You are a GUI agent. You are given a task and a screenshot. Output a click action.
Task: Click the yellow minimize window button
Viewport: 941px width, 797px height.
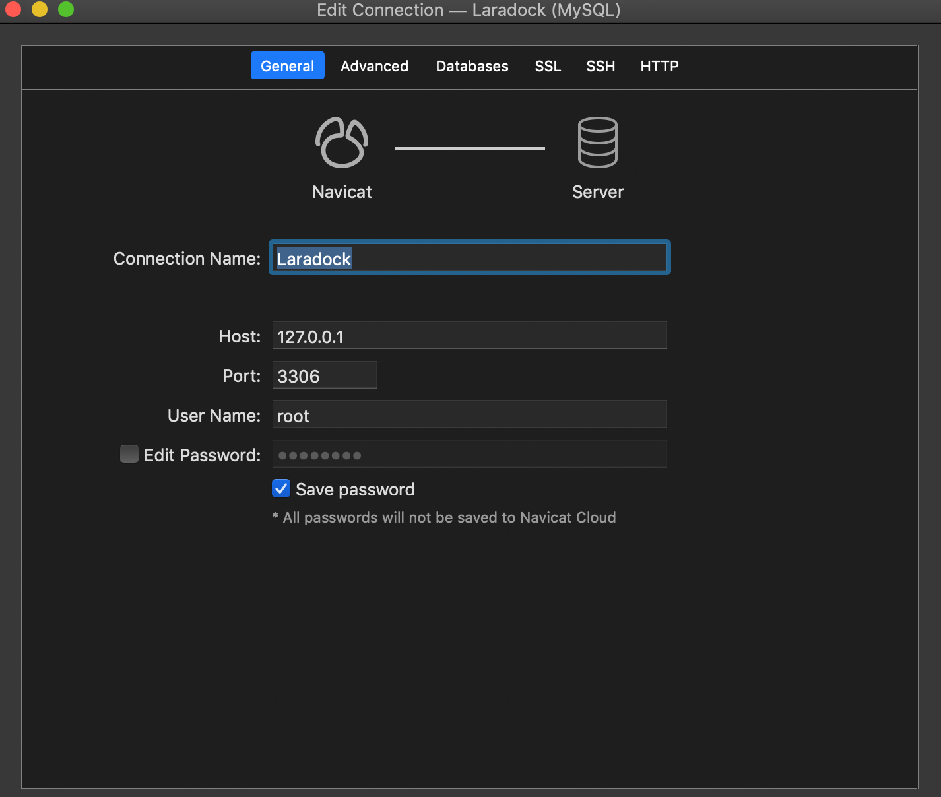tap(40, 9)
